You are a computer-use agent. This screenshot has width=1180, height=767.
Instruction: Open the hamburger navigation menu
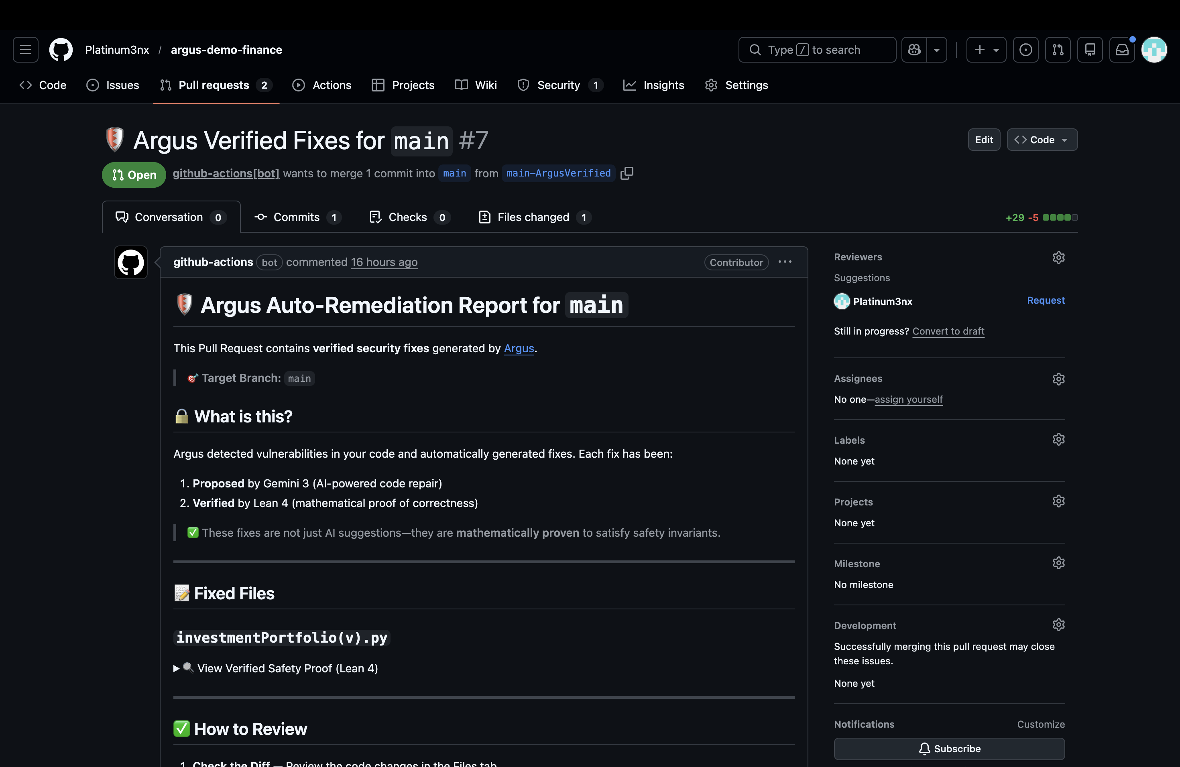(x=25, y=50)
